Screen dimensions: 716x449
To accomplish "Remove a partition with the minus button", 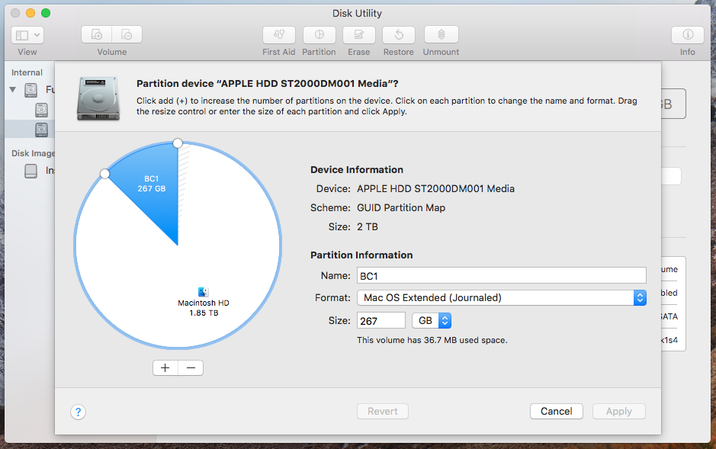I will pos(190,367).
